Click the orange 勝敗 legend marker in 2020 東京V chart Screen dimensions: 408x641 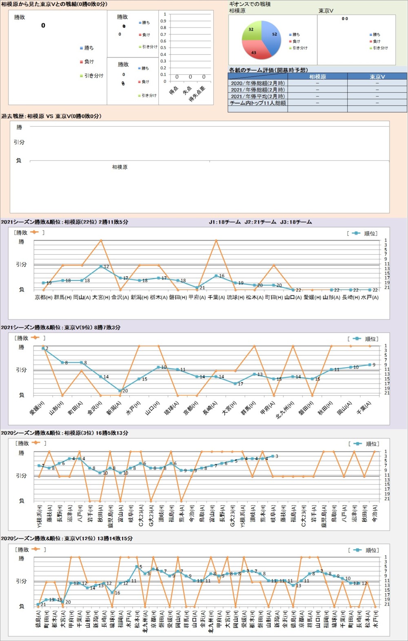pyautogui.click(x=36, y=549)
